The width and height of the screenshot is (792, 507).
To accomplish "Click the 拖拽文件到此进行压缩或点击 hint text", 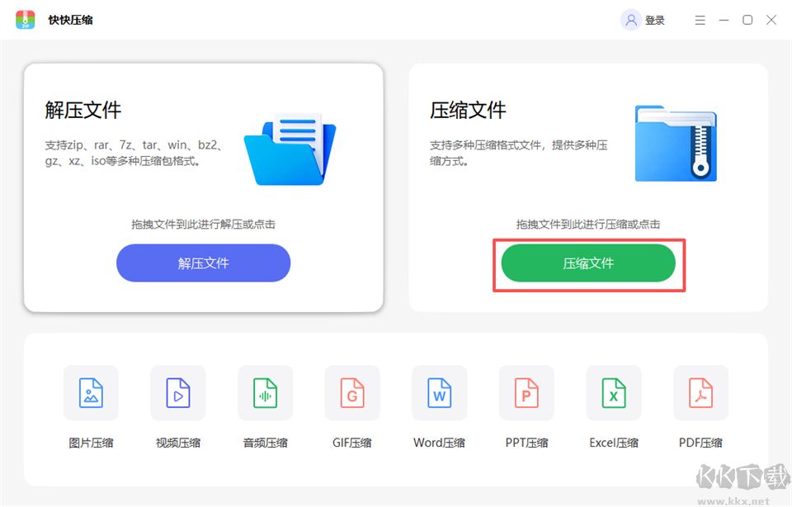I will 588,224.
